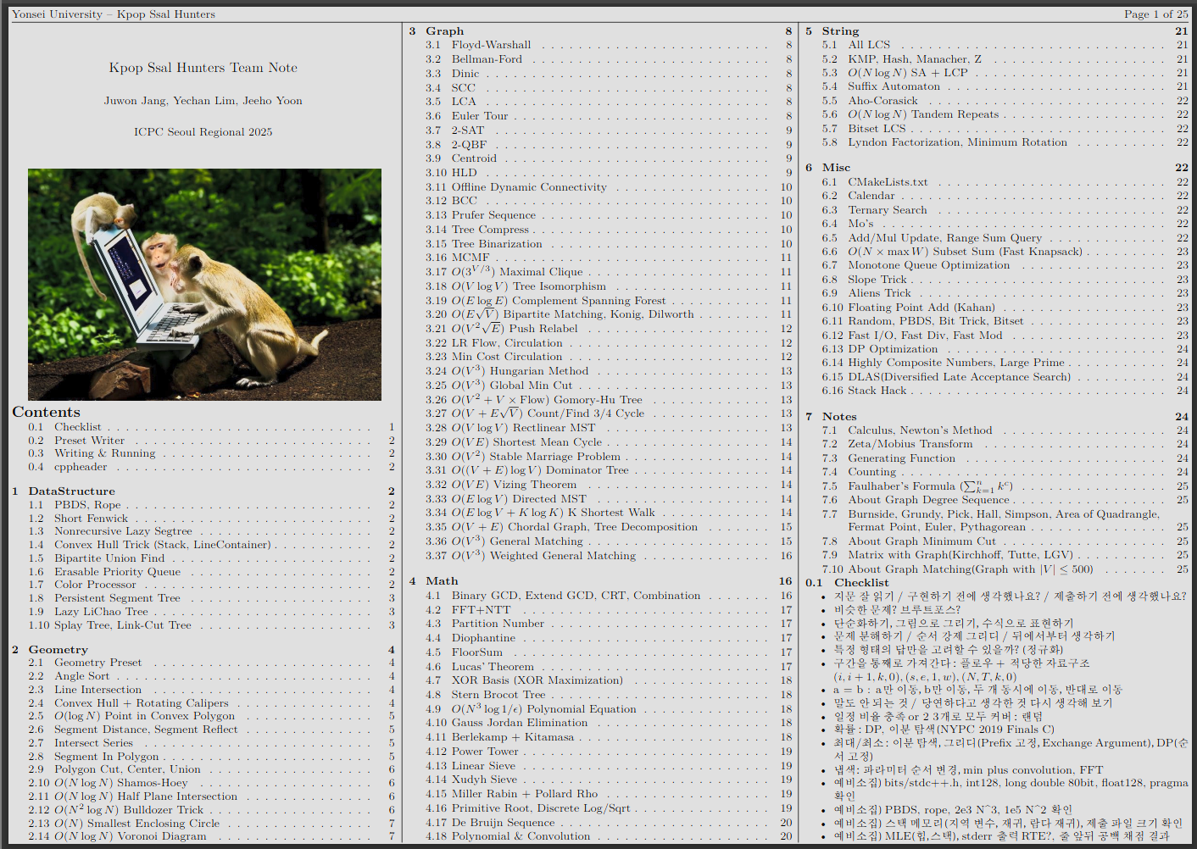
Task: Click the Stack Hack contents entry
Action: 877,391
